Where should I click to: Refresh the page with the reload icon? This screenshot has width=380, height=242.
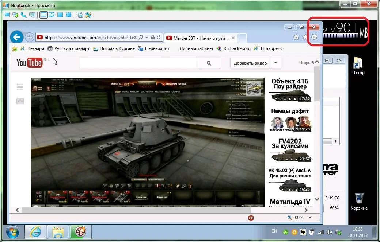pyautogui.click(x=159, y=38)
